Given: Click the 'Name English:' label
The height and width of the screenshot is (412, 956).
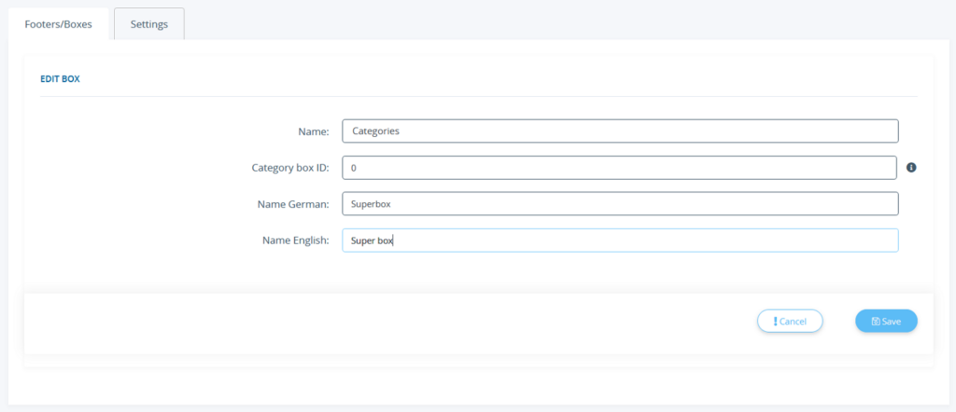Looking at the screenshot, I should coord(296,241).
